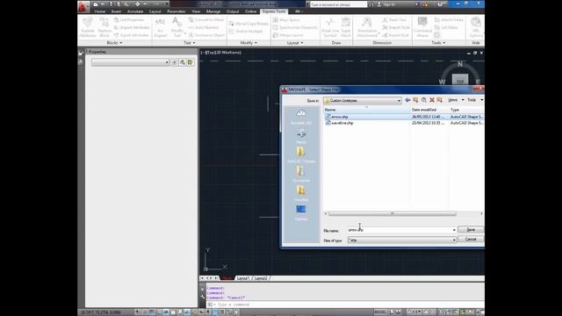This screenshot has height=316, width=562.
Task: Open the object type dropdown in the Properties panel
Action: pyautogui.click(x=130, y=62)
